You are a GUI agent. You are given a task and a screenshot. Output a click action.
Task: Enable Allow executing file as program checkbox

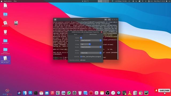81,57
